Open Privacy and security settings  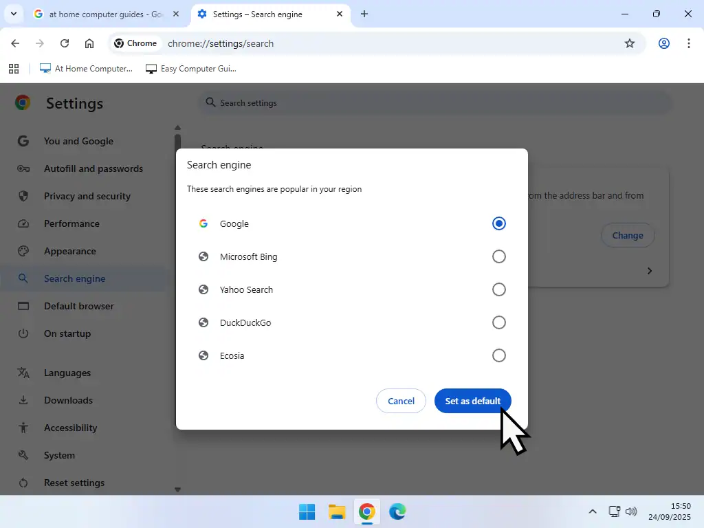[x=87, y=196]
